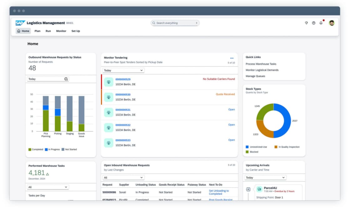350x210 pixels.
Task: Expand the Monitor Tendering Today dropdown
Action: coord(123,70)
